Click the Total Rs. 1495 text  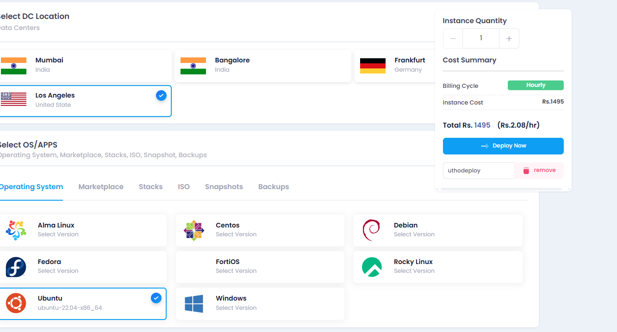(x=467, y=125)
